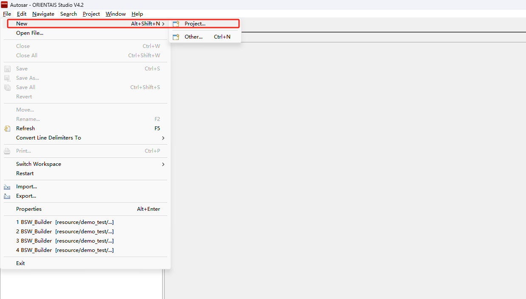Open the Edit menu
Image resolution: width=526 pixels, height=299 pixels.
click(22, 14)
